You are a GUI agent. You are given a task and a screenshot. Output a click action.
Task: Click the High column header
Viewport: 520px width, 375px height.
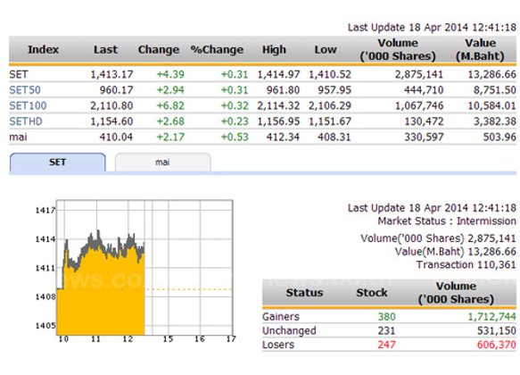(x=274, y=50)
